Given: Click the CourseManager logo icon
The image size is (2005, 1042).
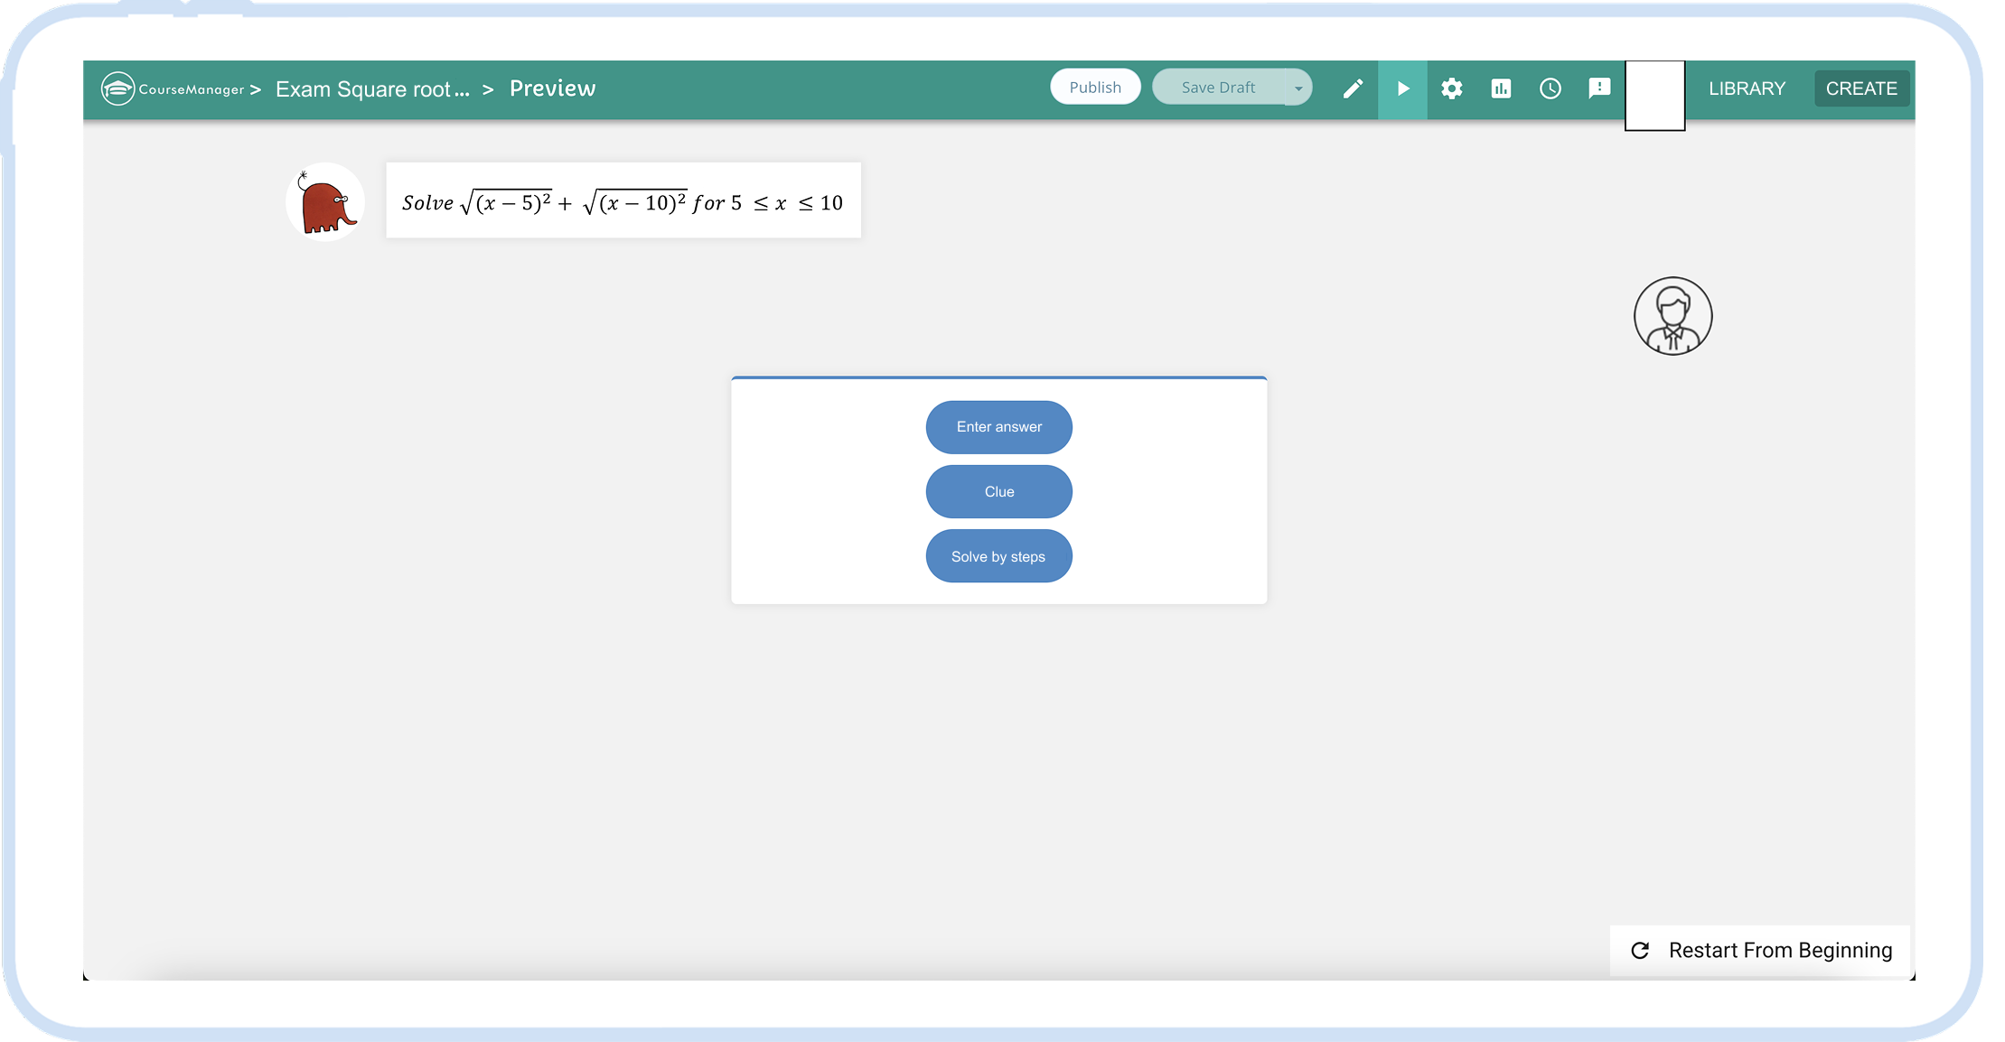Looking at the screenshot, I should [118, 88].
